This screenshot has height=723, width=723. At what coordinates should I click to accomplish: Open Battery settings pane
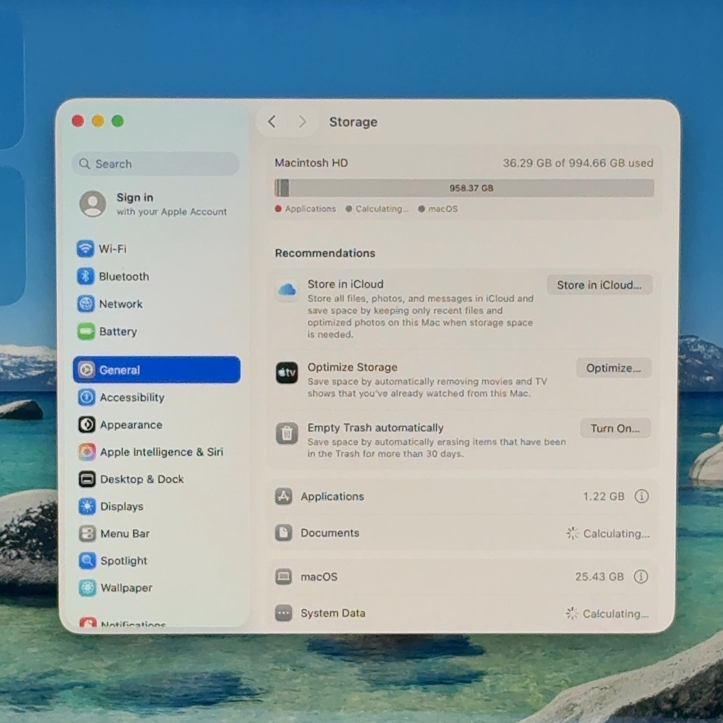coord(157,331)
